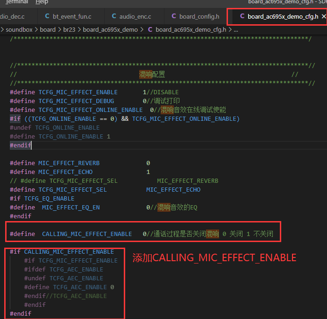The width and height of the screenshot is (327, 319).
Task: Open the board breadcrumb folder
Action: click(x=48, y=29)
